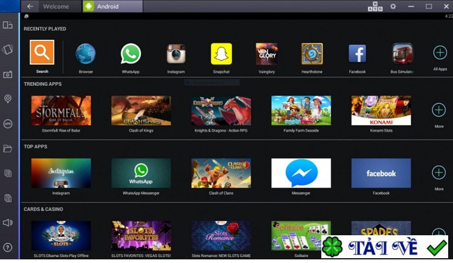Launch Vainglory game icon
453x263 pixels.
266,54
